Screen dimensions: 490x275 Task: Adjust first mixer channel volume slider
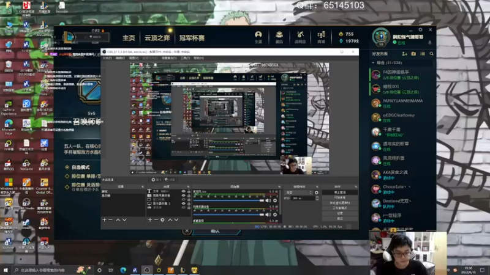coord(228,200)
